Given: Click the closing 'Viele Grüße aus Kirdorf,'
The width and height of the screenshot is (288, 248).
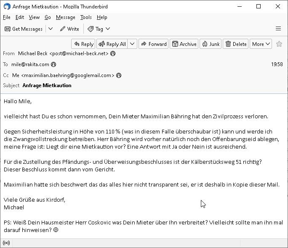Looking at the screenshot, I should (35, 200).
